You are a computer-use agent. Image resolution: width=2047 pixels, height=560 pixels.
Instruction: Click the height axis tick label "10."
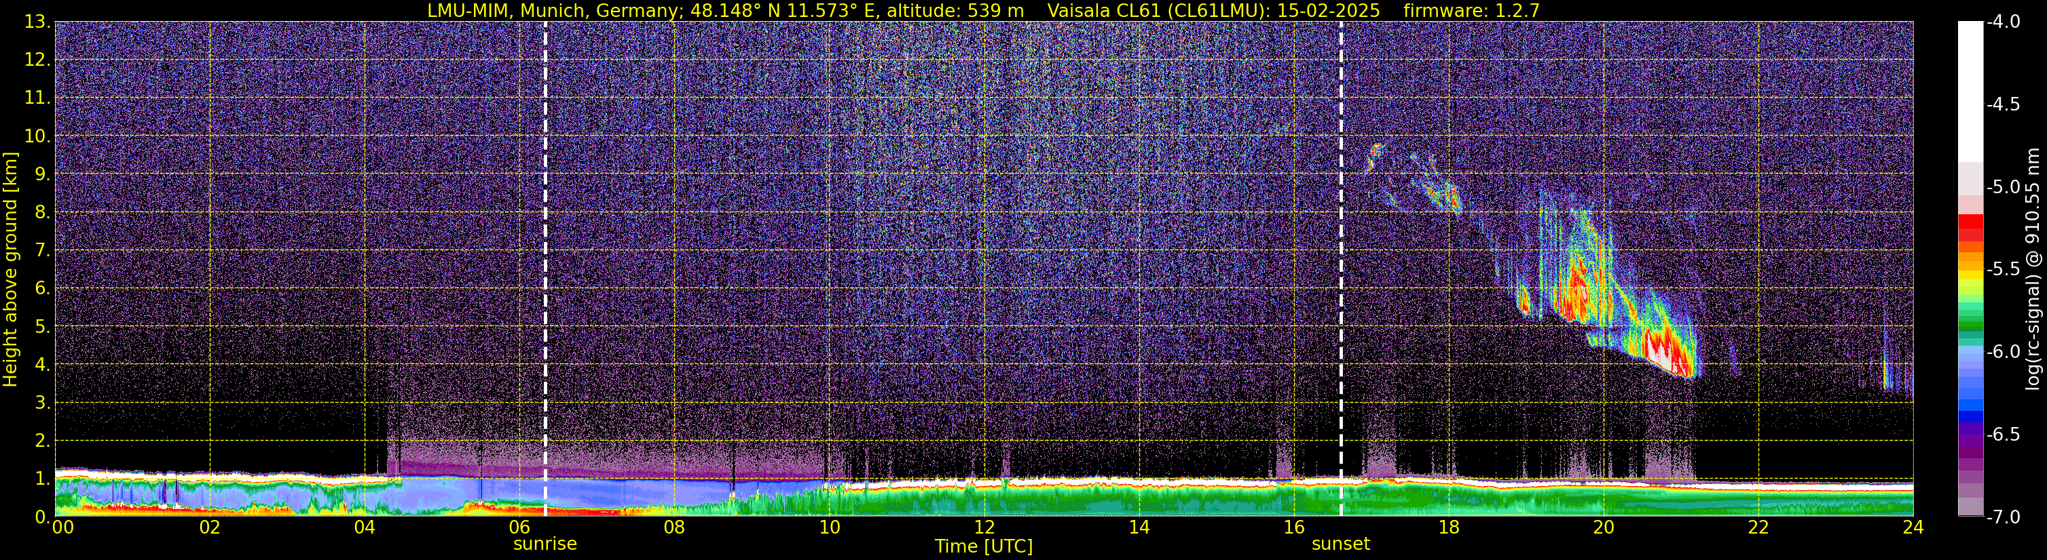37,136
